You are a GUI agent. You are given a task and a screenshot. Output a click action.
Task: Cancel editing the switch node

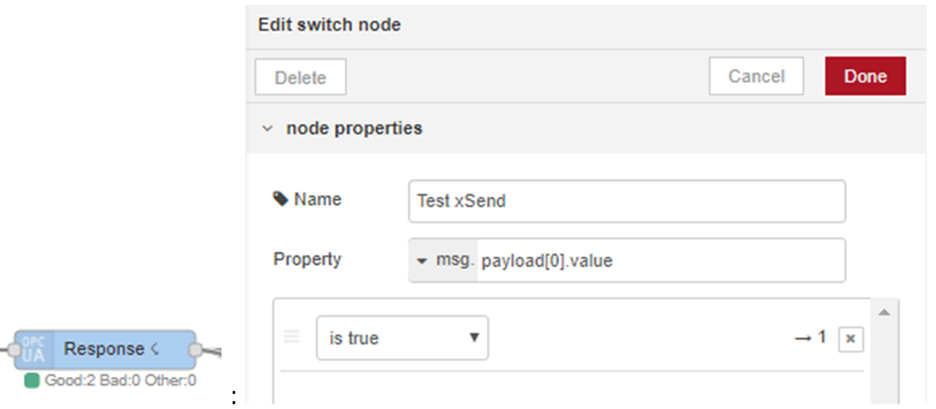[x=757, y=77]
